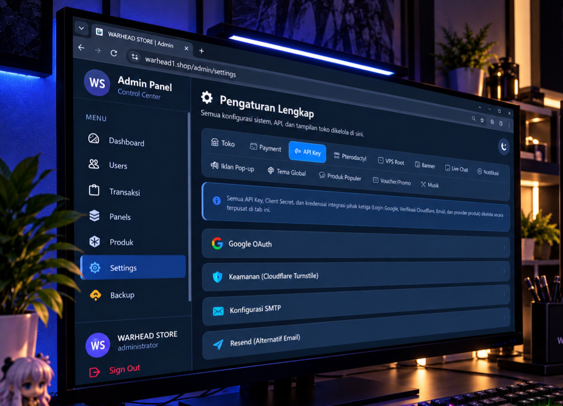Open a new browser tab

click(202, 51)
